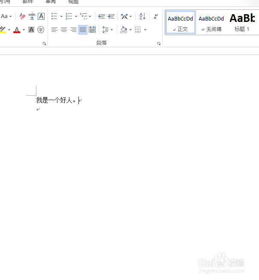Open line and paragraph spacing options

coord(105,30)
